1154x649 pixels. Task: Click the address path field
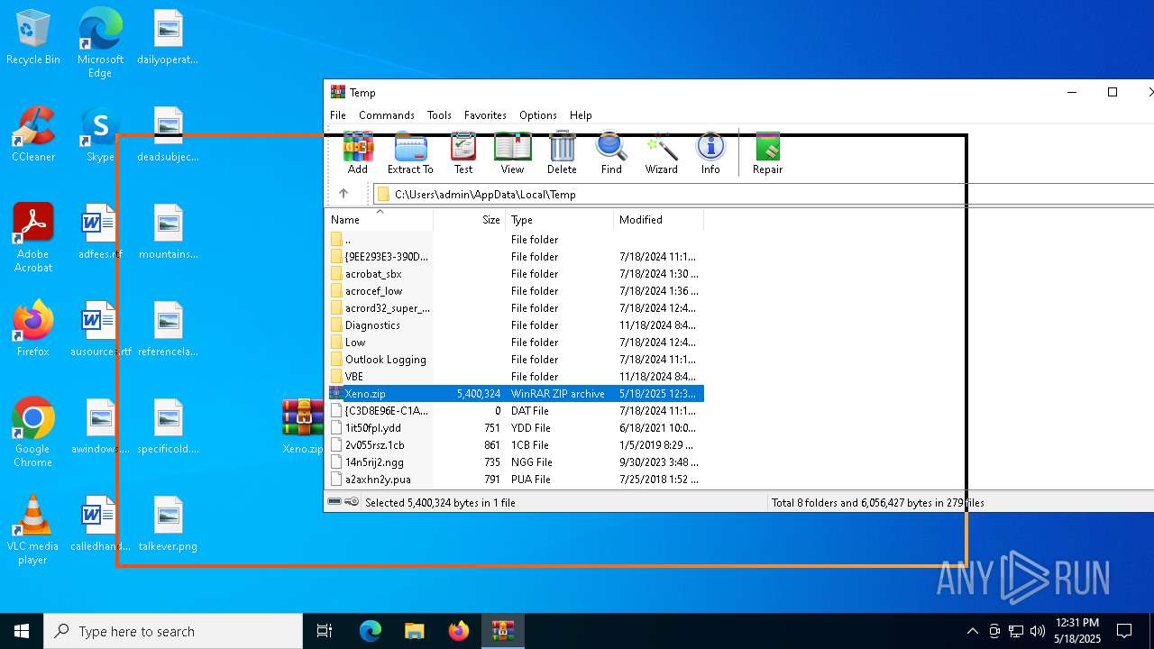coord(762,194)
